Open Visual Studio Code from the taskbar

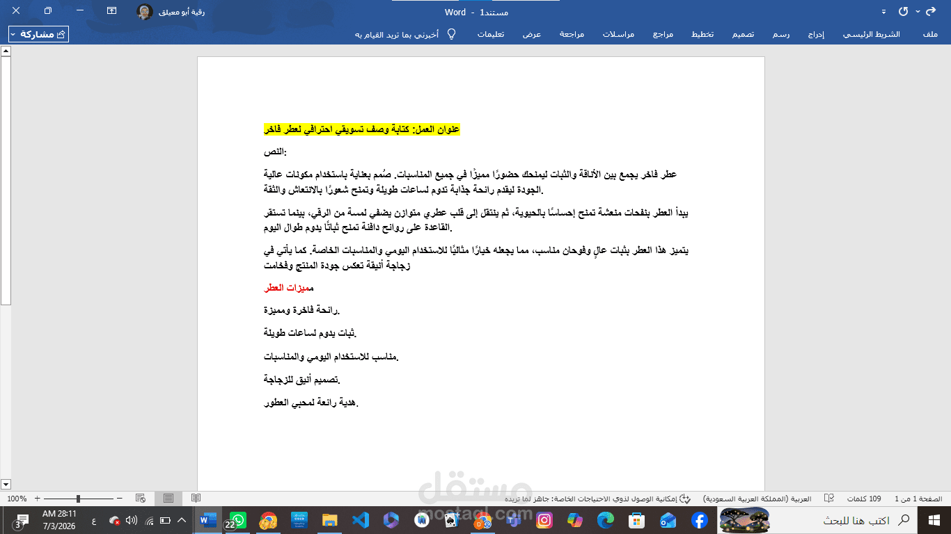(x=360, y=519)
